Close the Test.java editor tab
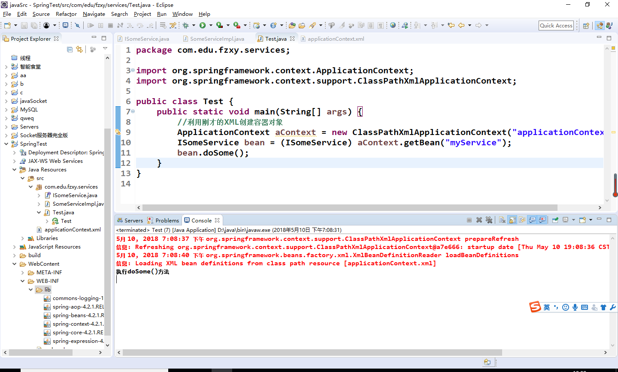This screenshot has height=372, width=618. pyautogui.click(x=292, y=39)
